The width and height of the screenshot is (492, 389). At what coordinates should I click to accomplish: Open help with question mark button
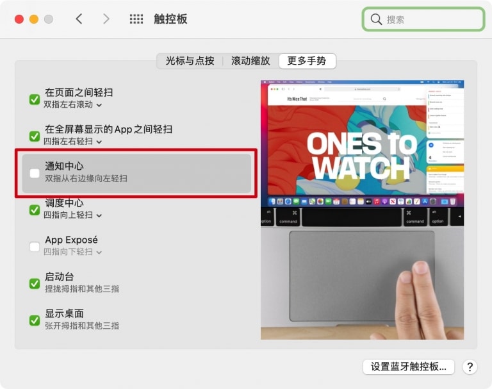click(x=470, y=367)
